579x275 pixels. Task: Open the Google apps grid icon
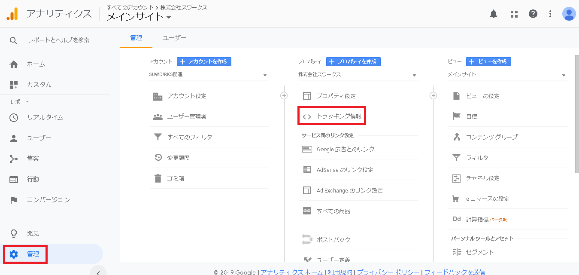(x=514, y=14)
